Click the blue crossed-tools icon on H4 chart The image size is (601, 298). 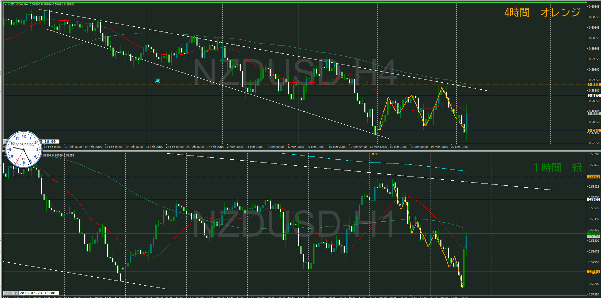click(x=158, y=81)
